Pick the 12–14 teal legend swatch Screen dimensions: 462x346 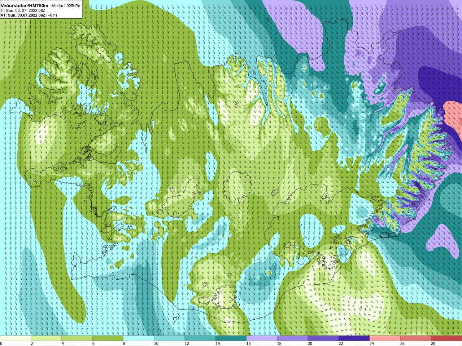click(x=200, y=338)
